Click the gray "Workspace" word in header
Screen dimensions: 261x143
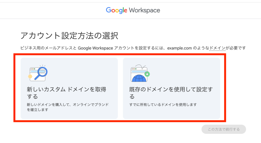coord(144,10)
